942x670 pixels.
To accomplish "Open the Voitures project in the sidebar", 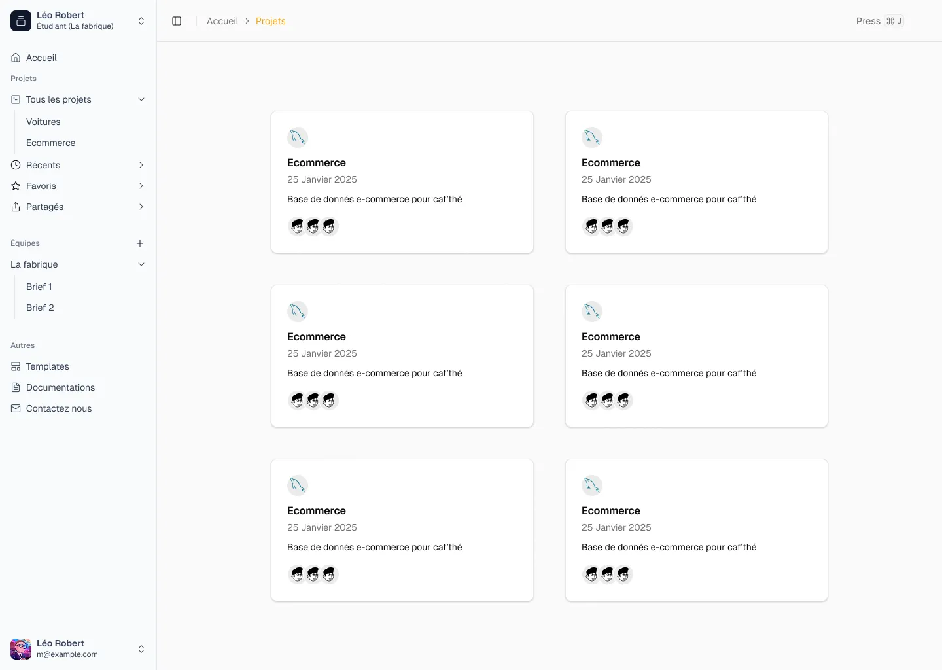I will click(x=43, y=122).
